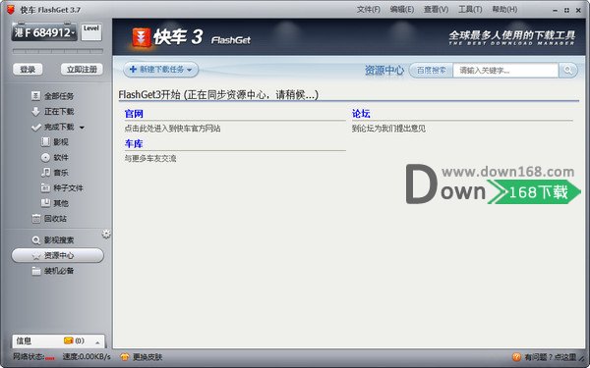Click the 更换皮肤 skin icon

click(x=125, y=357)
